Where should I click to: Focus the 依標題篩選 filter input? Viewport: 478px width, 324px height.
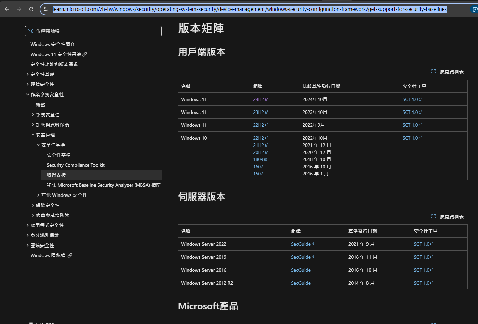click(x=93, y=31)
